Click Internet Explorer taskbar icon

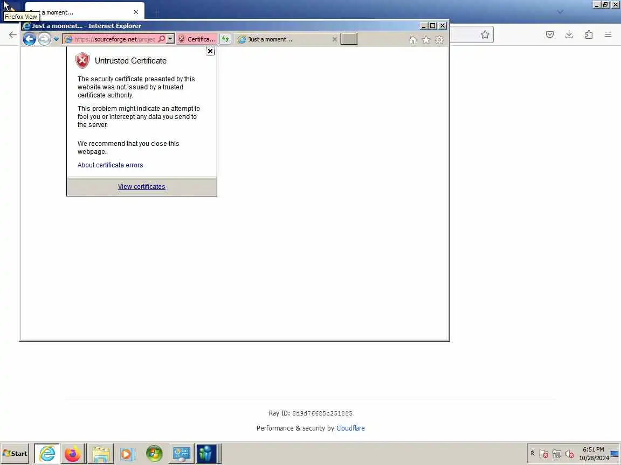click(x=47, y=454)
